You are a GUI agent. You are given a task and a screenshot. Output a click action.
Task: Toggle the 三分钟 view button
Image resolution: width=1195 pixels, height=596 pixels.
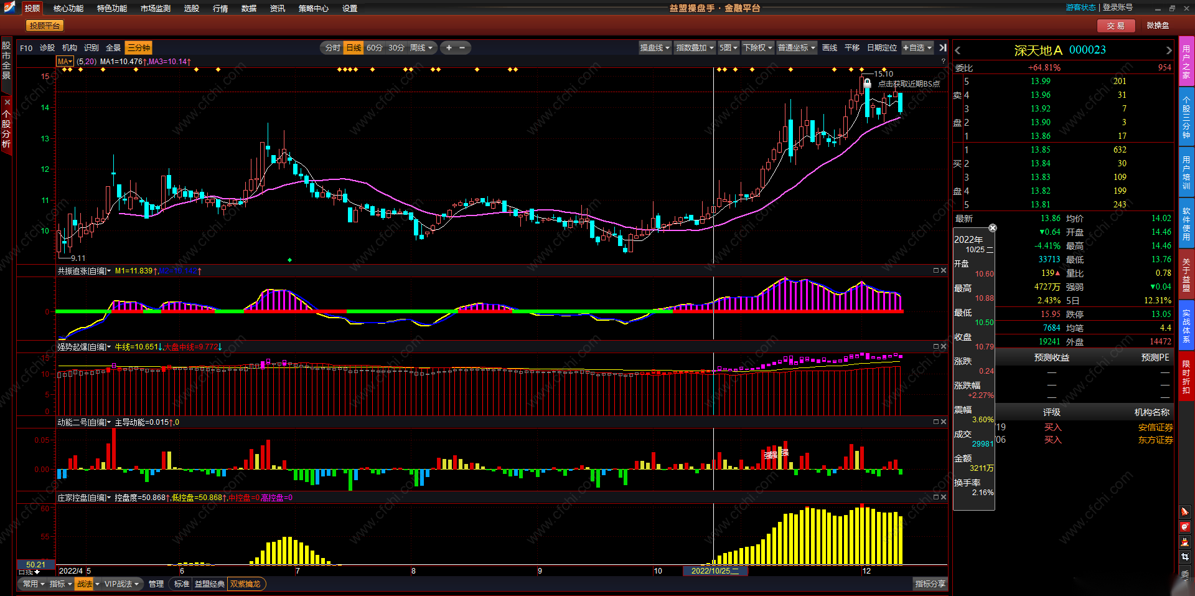point(138,48)
